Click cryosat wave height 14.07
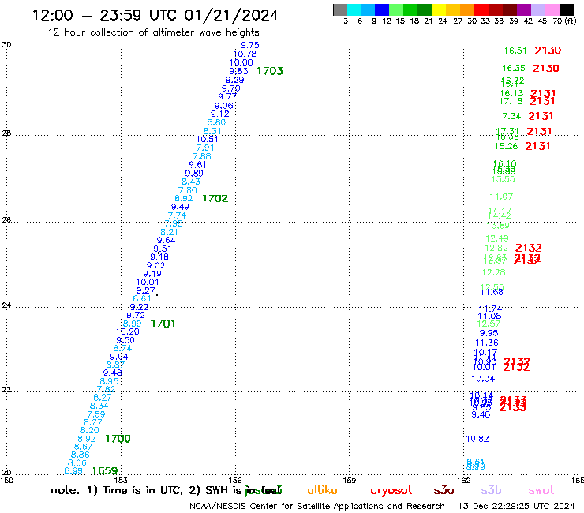The height and width of the screenshot is (513, 584). [x=501, y=197]
